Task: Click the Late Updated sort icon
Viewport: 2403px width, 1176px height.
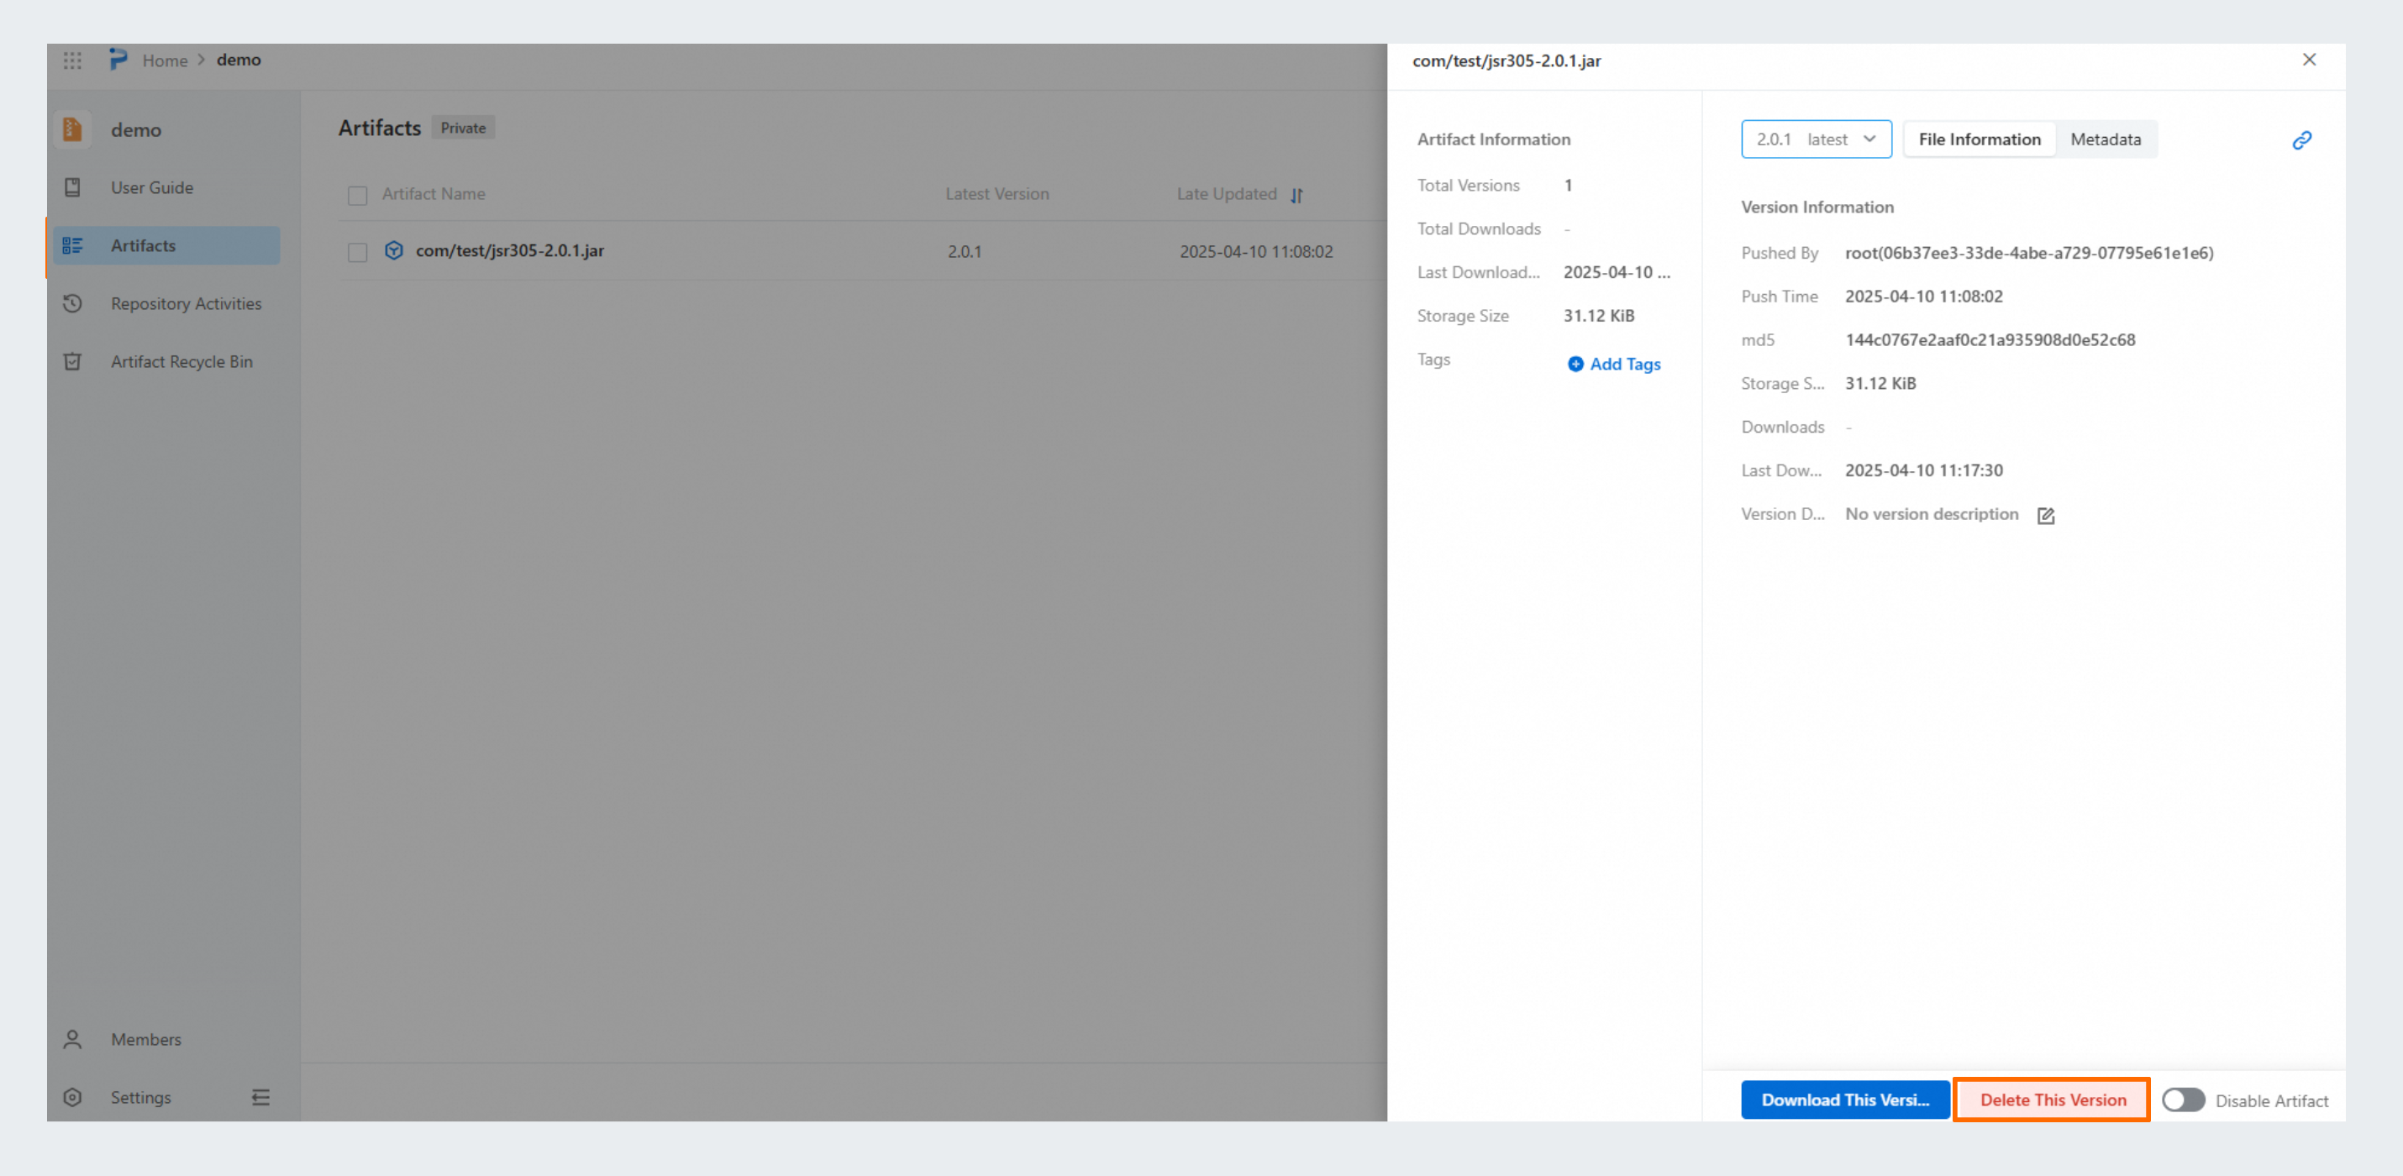Action: click(1296, 195)
